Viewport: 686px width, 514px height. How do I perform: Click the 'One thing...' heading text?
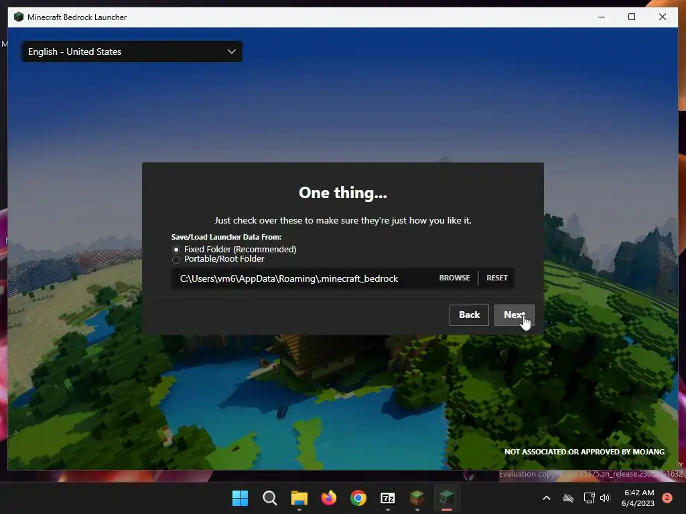(342, 193)
